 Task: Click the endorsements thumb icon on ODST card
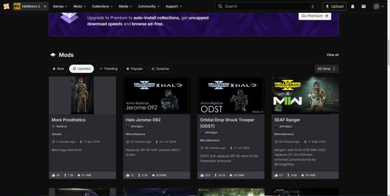(x=202, y=175)
